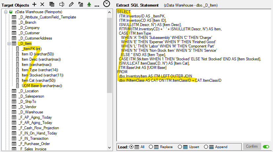Click the plus icon to add object
The image size is (273, 152).
(35, 4)
